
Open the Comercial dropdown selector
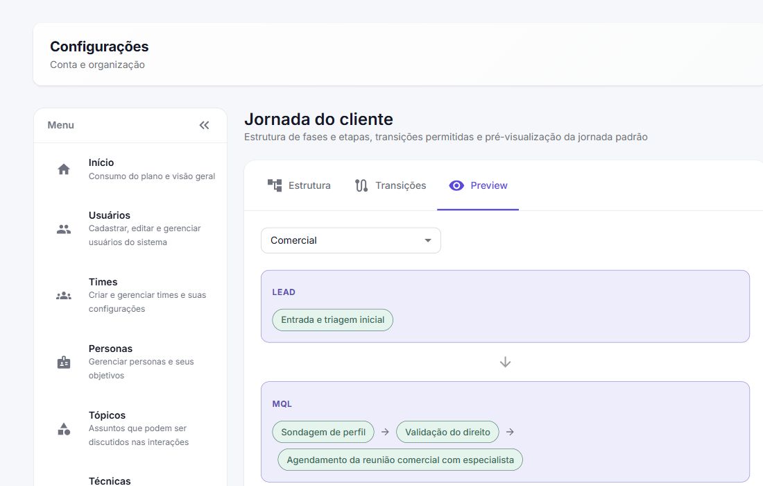coord(351,240)
